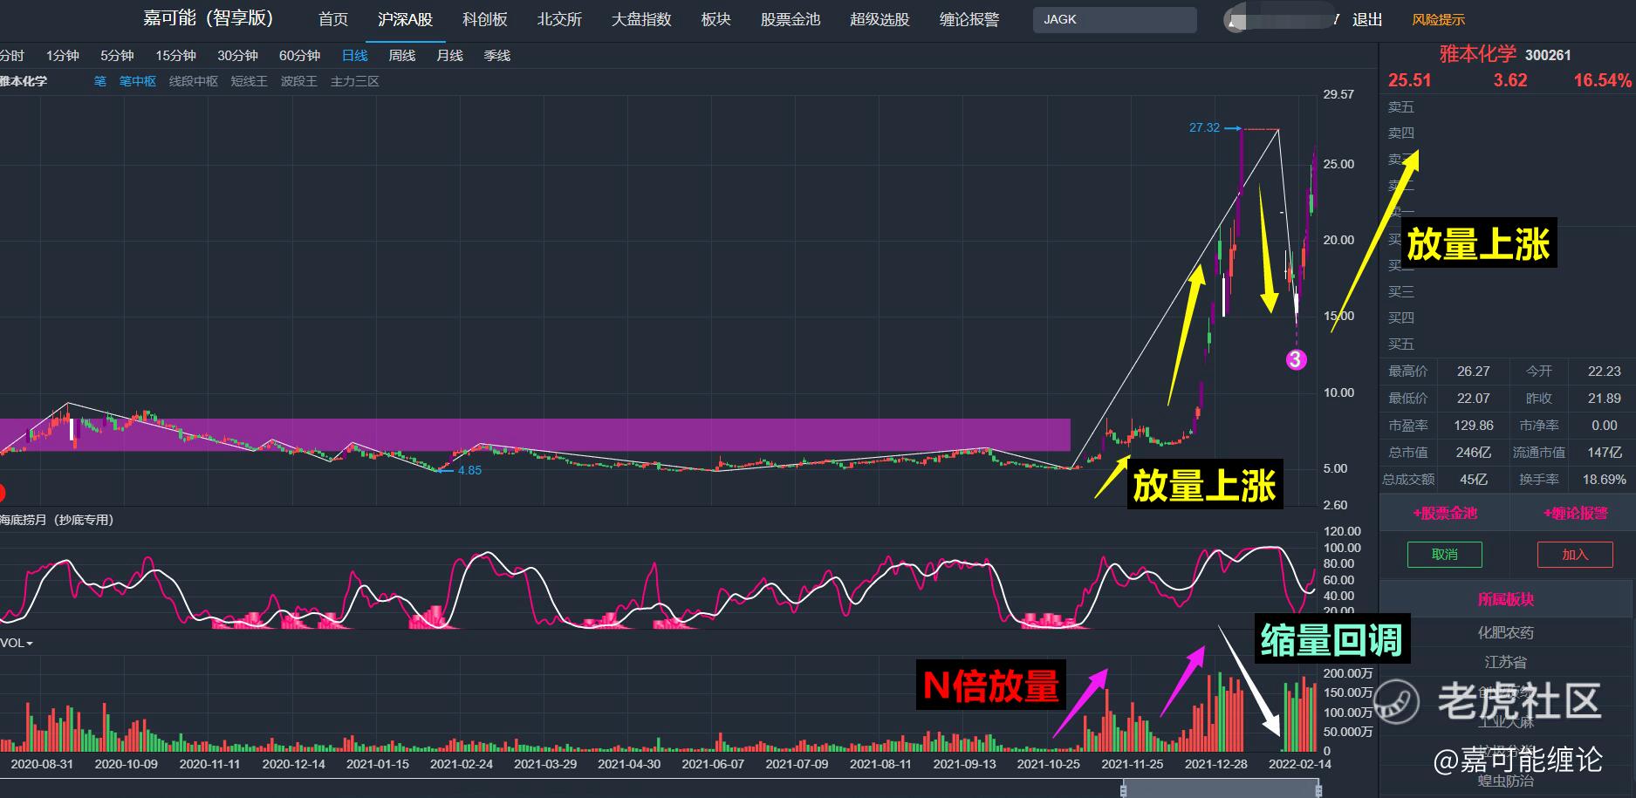Switch chart to 60分钟 period
Screen dimensions: 1636x798
click(299, 56)
